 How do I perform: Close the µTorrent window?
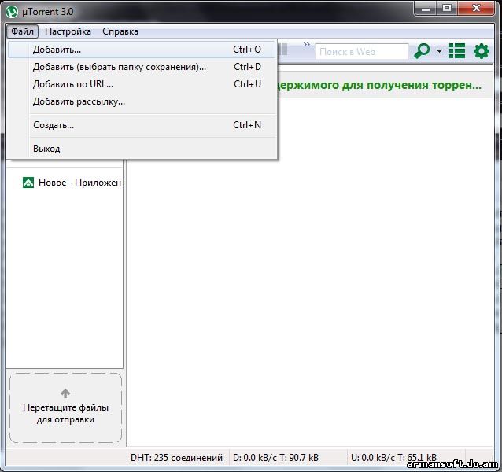[x=476, y=9]
